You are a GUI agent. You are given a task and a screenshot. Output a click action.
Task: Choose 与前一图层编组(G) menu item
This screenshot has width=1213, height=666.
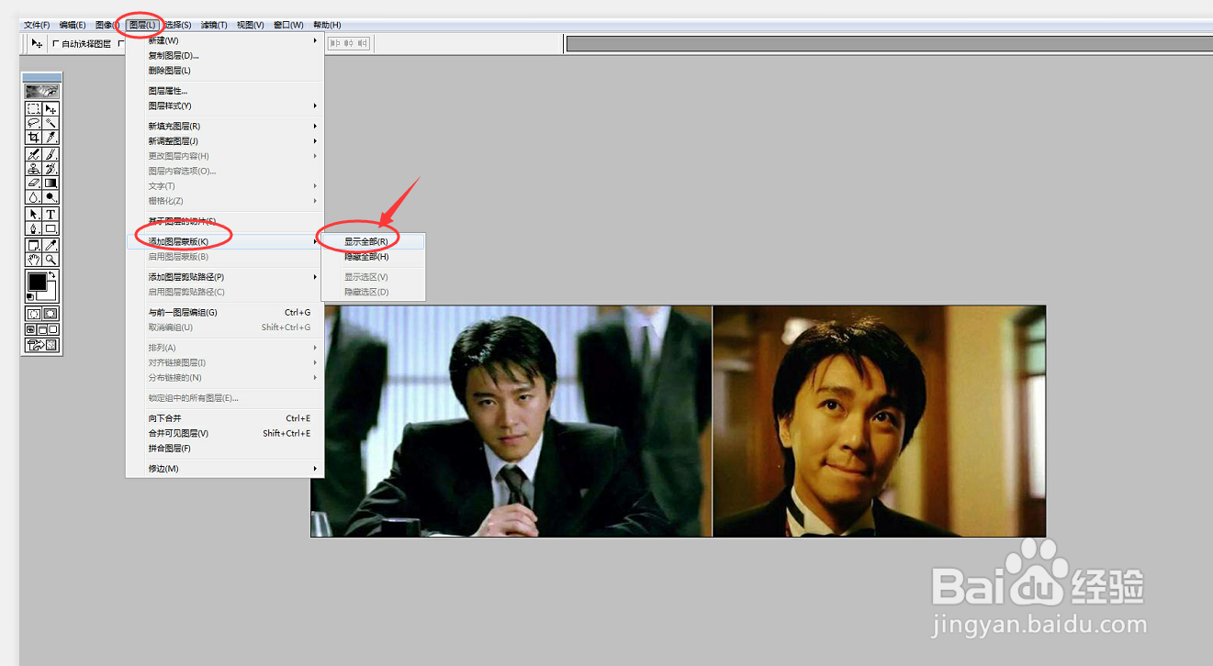[x=225, y=312]
